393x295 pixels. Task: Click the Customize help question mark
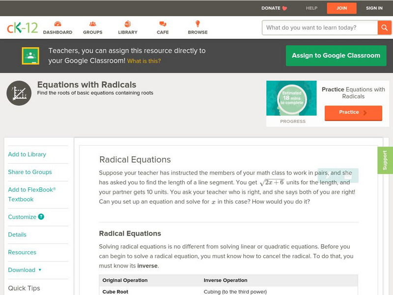[x=41, y=216]
